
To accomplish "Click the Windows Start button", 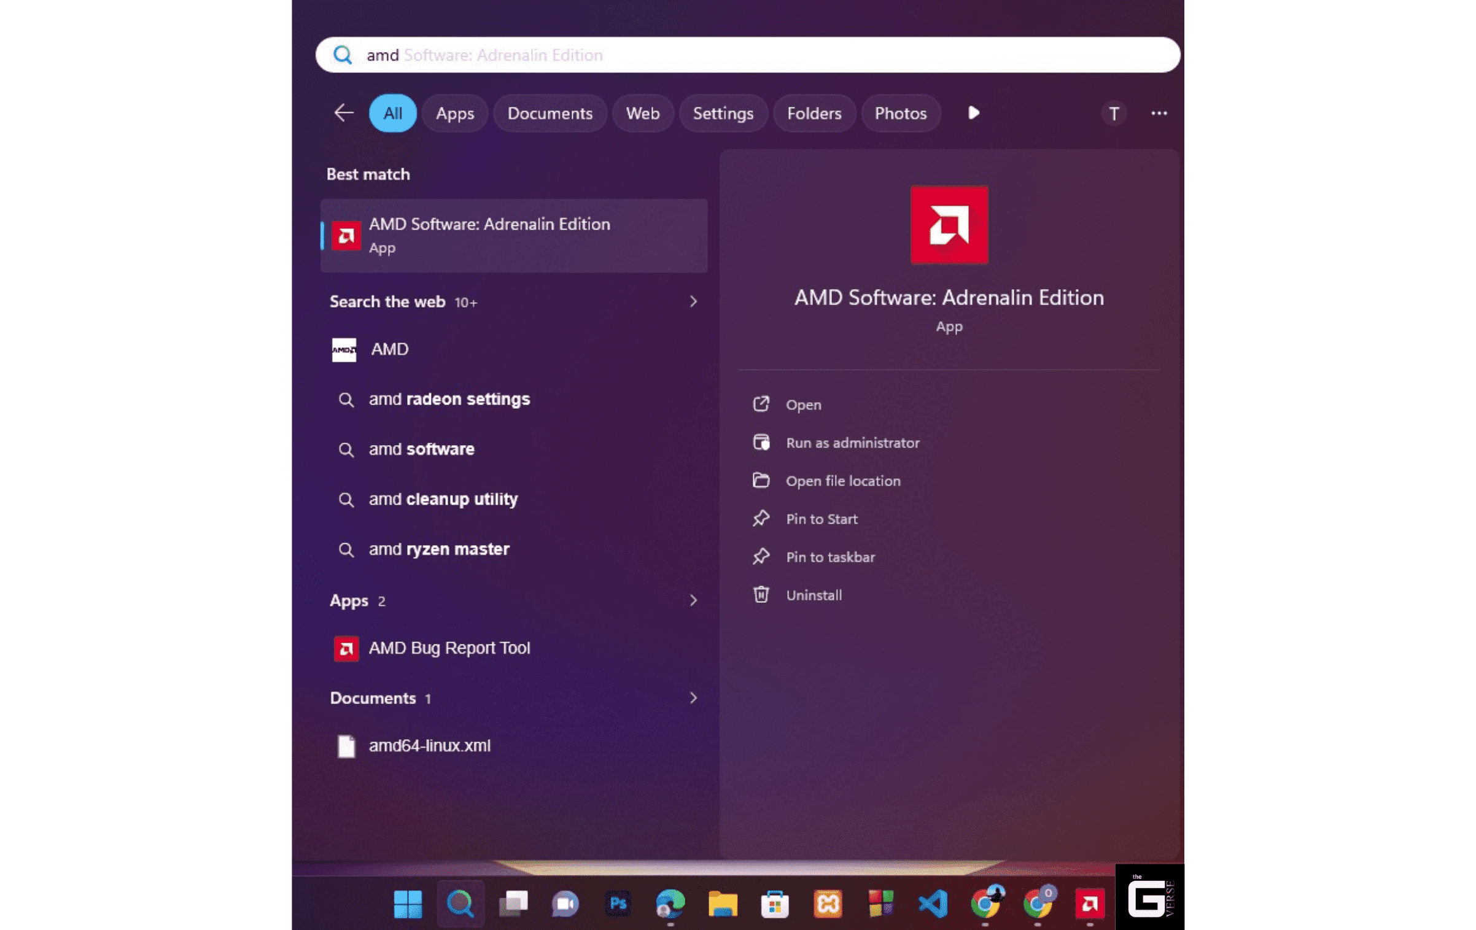I will click(408, 903).
